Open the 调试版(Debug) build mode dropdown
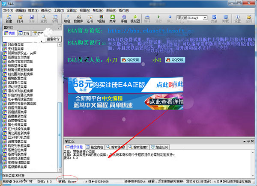This screenshot has height=186, width=257. pos(205,18)
